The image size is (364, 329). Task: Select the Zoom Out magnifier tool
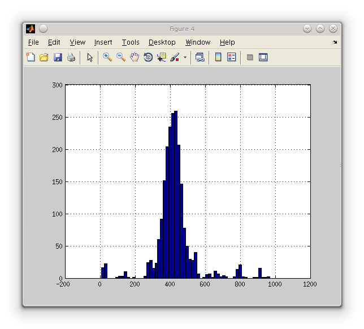121,57
